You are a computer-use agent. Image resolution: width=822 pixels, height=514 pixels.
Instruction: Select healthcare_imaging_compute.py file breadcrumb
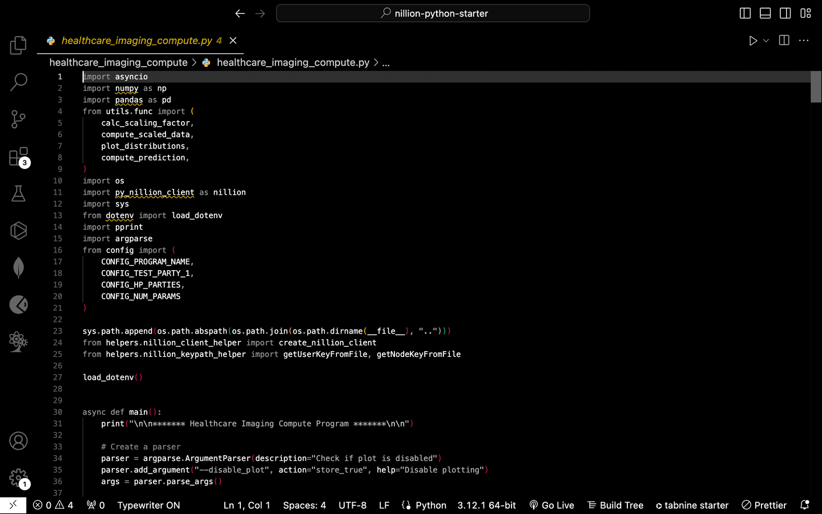click(293, 62)
